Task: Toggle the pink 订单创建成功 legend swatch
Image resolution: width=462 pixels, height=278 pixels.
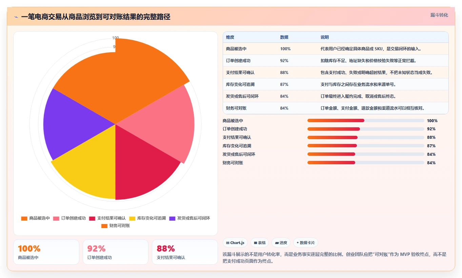Action: coord(56,218)
